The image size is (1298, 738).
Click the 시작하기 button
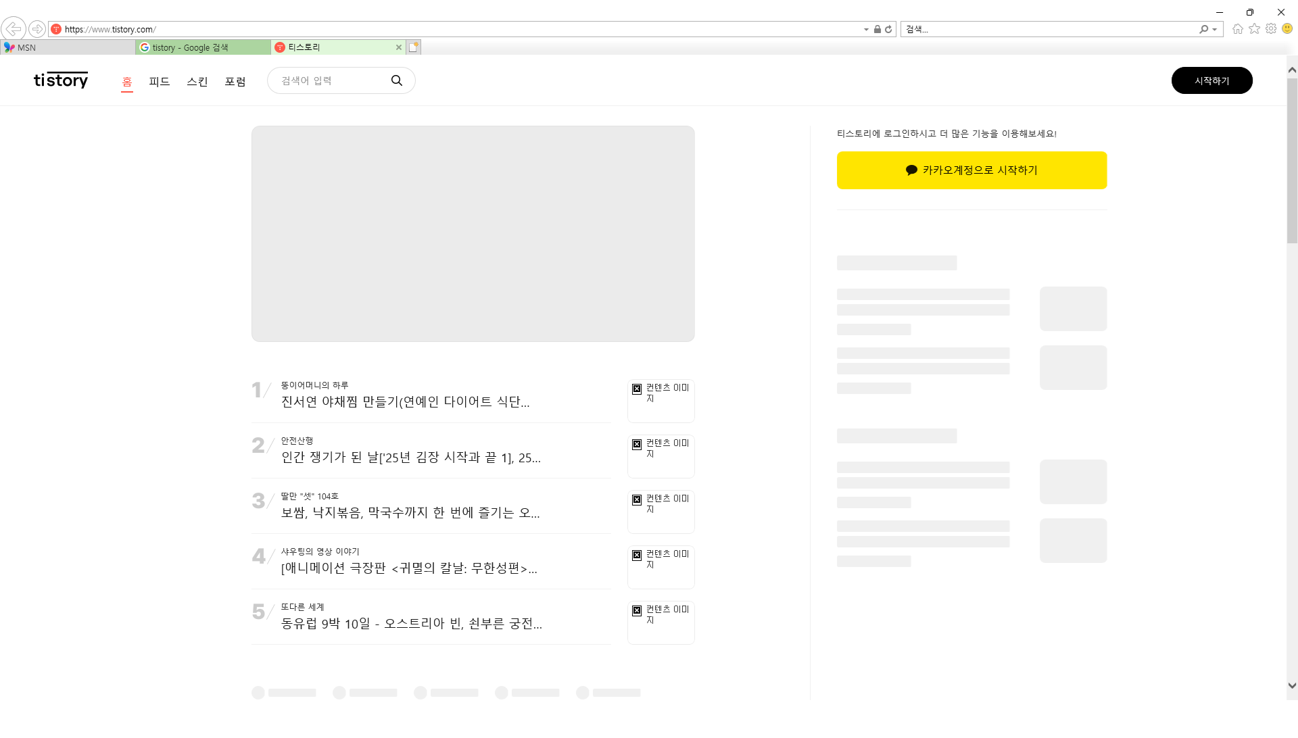coord(1211,80)
